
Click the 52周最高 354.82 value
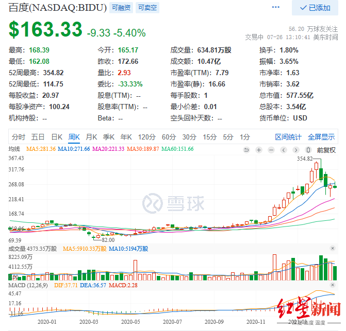coord(54,73)
